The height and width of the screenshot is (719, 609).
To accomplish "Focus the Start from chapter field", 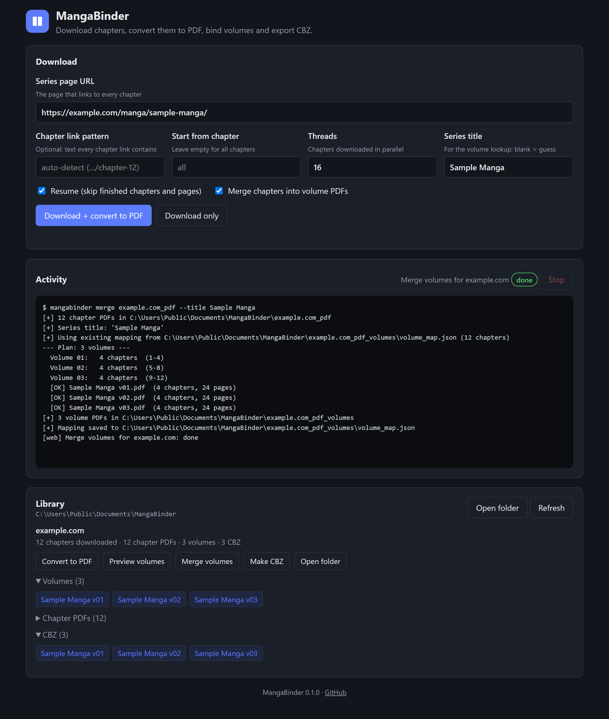I will 236,167.
